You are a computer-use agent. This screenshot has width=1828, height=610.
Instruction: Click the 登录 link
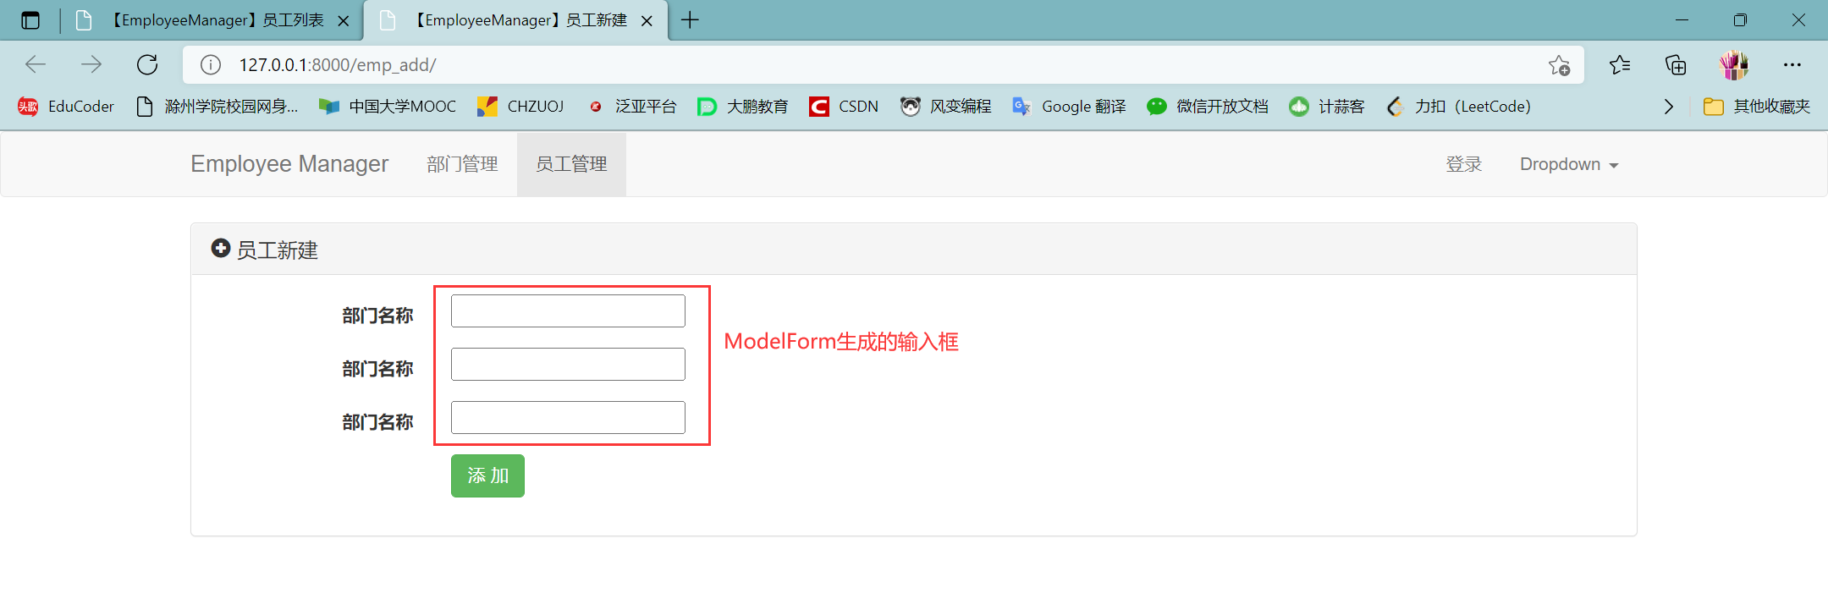click(1464, 164)
